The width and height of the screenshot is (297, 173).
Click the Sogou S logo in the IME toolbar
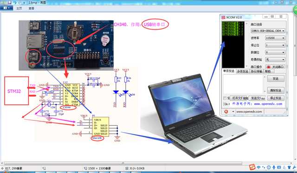tap(252, 167)
